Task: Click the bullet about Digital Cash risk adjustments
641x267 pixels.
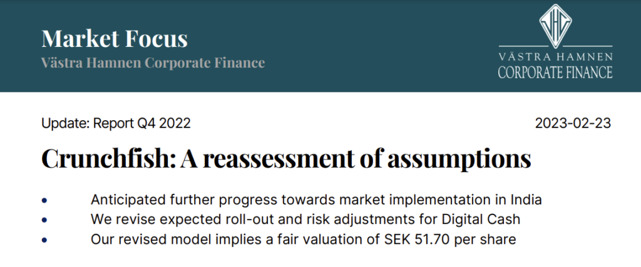Action: click(x=305, y=220)
